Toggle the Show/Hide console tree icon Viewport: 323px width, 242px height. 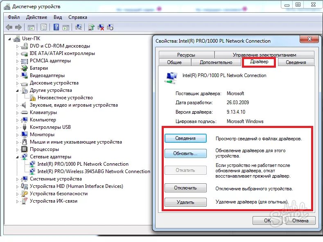pyautogui.click(x=31, y=27)
